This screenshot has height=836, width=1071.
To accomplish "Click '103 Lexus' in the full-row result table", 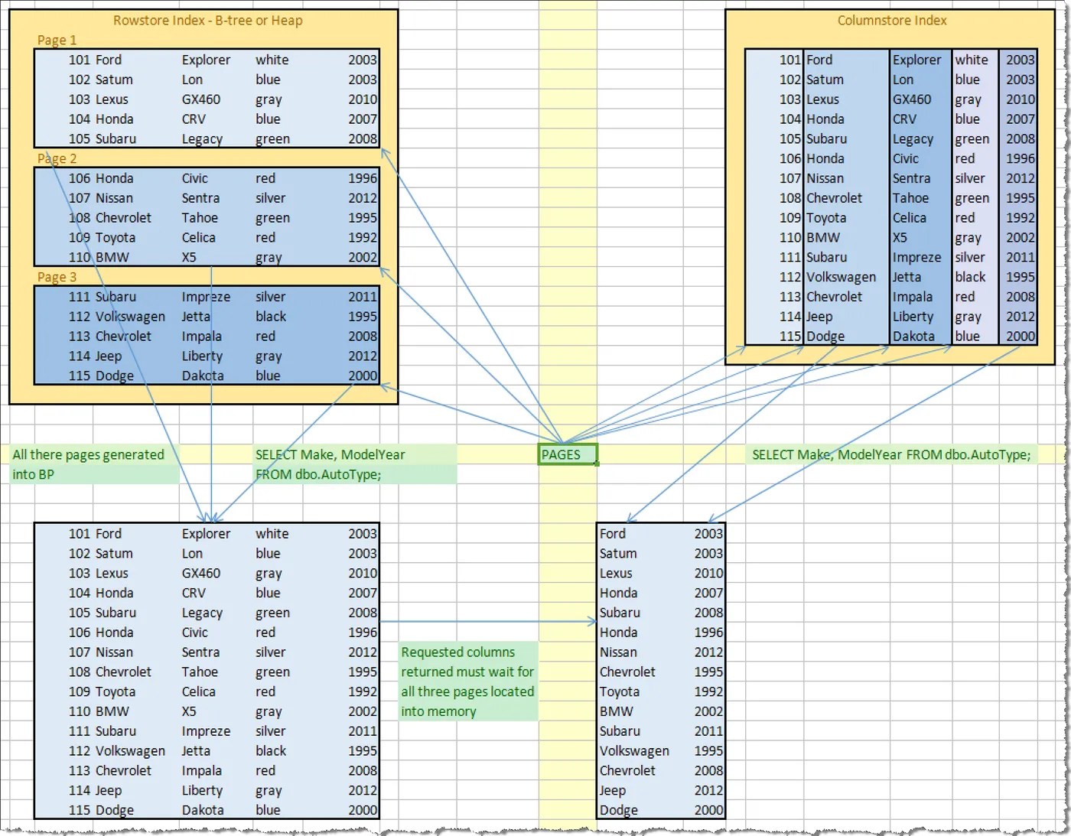I will [99, 574].
